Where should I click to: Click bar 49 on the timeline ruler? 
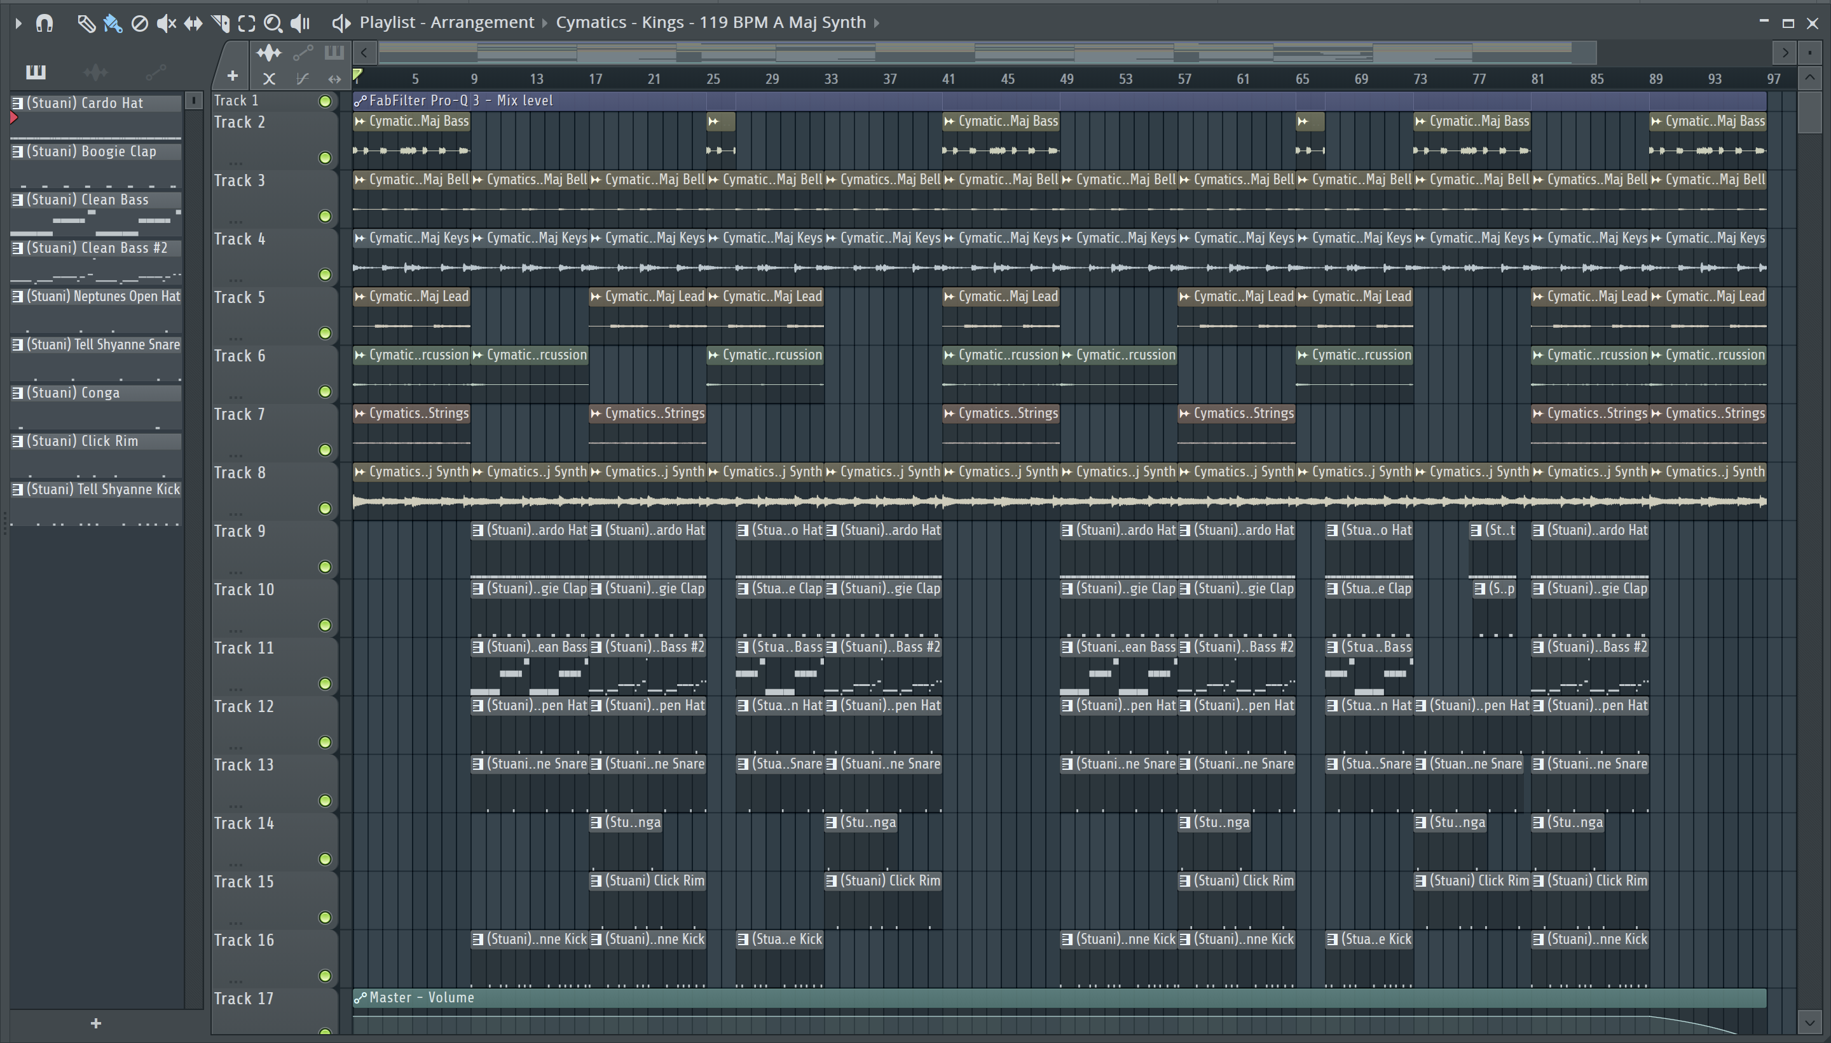tap(1066, 79)
